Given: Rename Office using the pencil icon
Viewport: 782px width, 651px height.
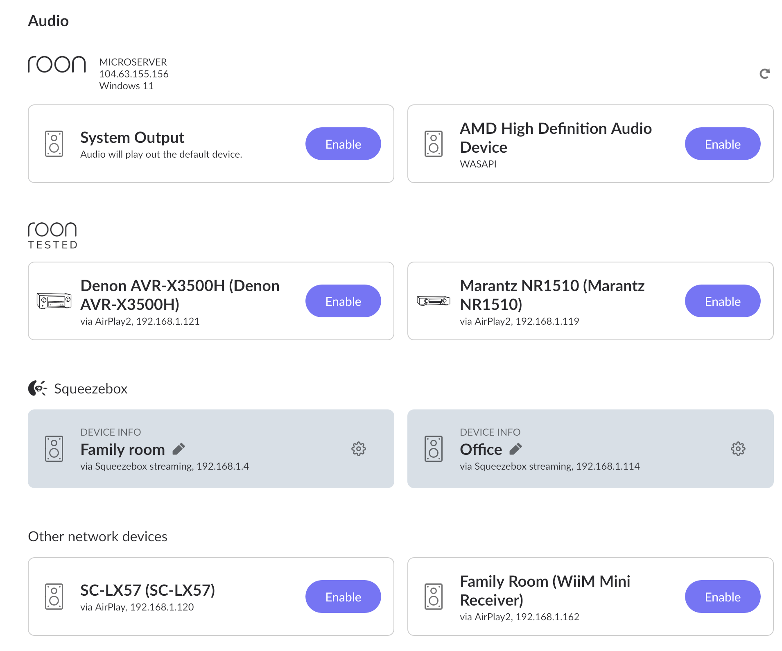Looking at the screenshot, I should pyautogui.click(x=516, y=449).
